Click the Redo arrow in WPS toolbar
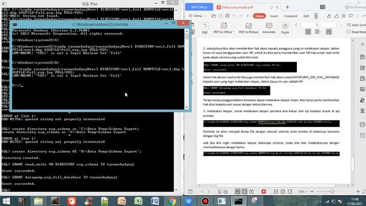 [241, 16]
